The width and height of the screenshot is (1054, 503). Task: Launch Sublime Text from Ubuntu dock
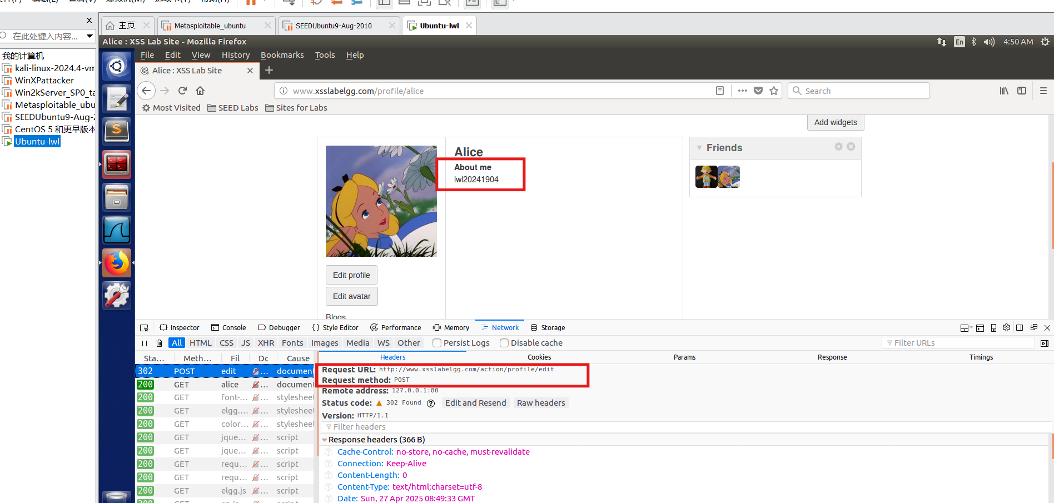pyautogui.click(x=117, y=131)
